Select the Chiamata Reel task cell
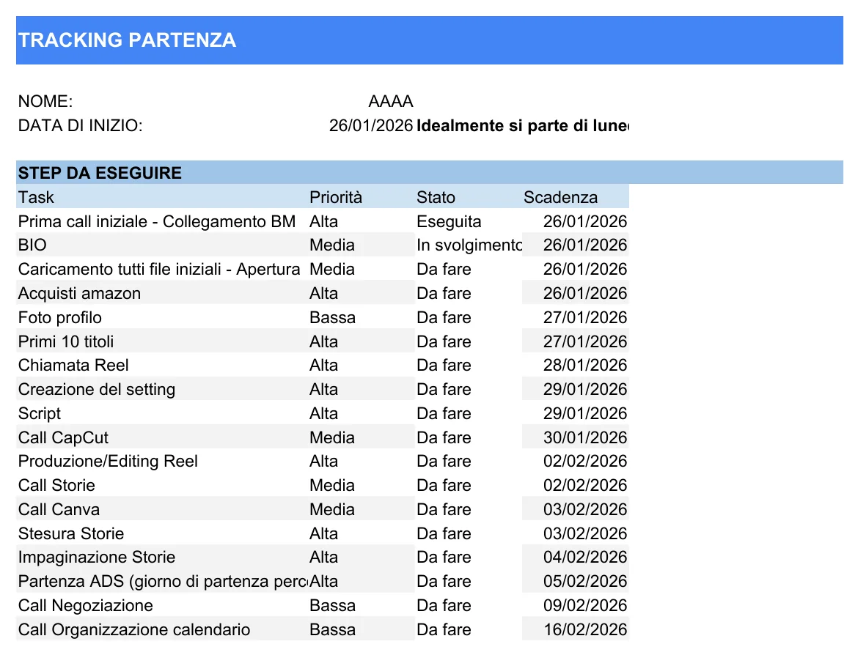This screenshot has width=844, height=655. click(x=161, y=365)
